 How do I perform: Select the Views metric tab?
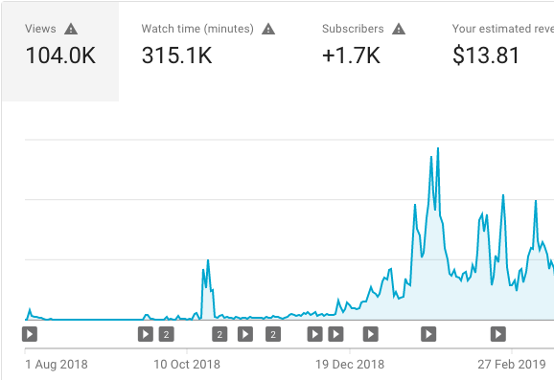tap(60, 52)
